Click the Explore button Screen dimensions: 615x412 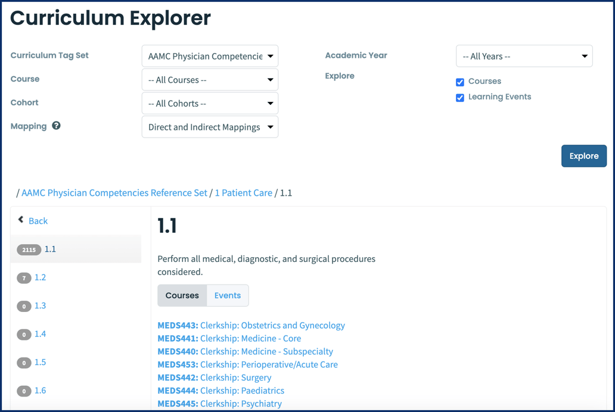tap(583, 155)
